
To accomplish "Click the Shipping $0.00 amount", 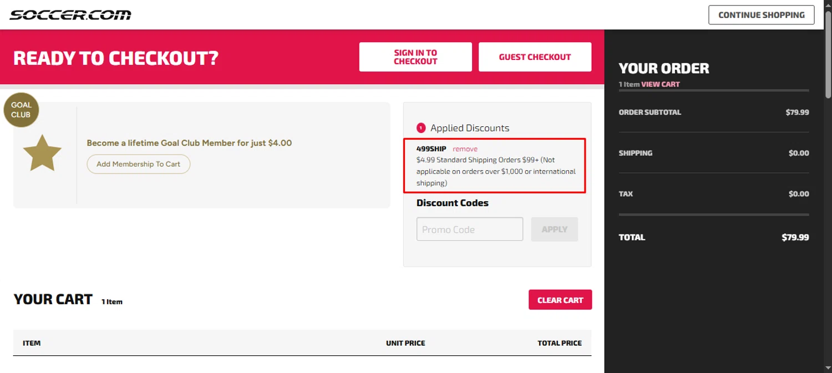I will [799, 153].
